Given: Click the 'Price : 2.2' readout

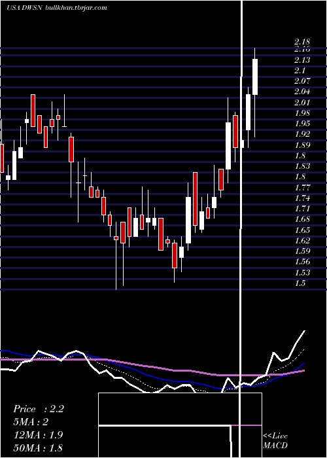Looking at the screenshot, I should 38,409.
